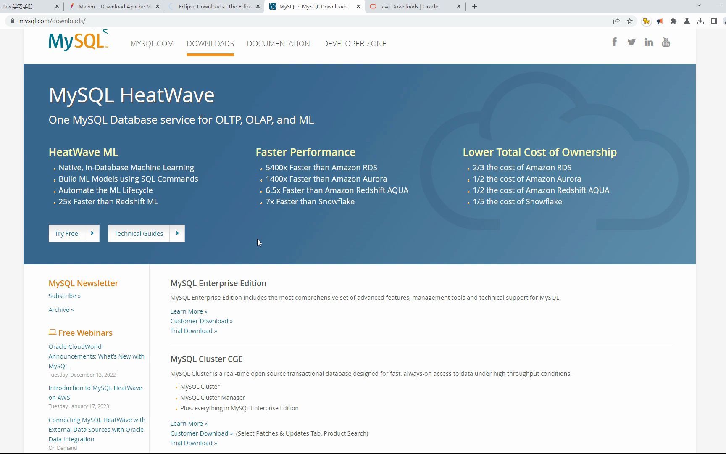Open MySQL's YouTube channel icon
Image resolution: width=726 pixels, height=454 pixels.
pyautogui.click(x=665, y=42)
